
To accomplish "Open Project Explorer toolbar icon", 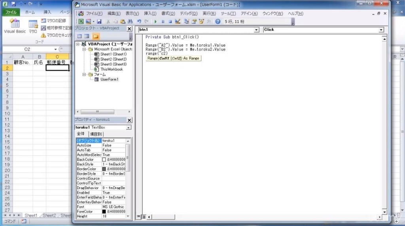I will click(x=187, y=21).
